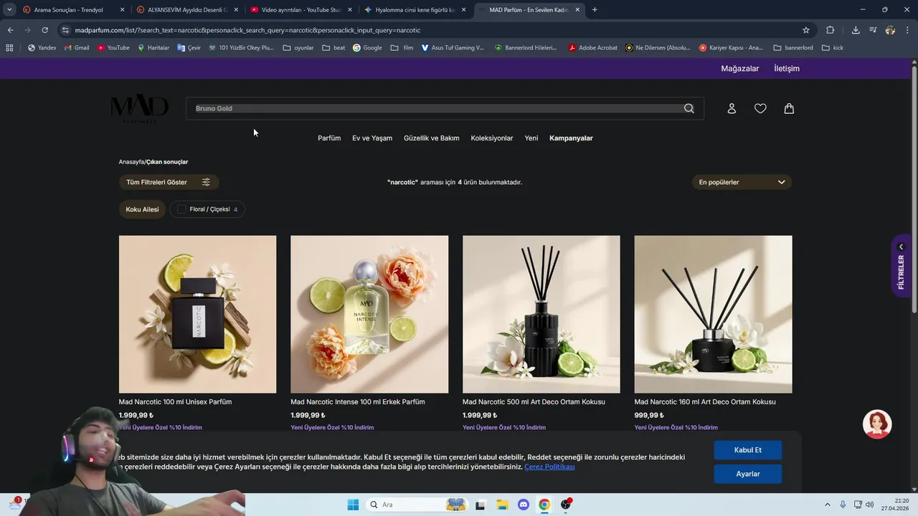
Task: Open Mad Narcotic Intense product image
Action: 369,314
